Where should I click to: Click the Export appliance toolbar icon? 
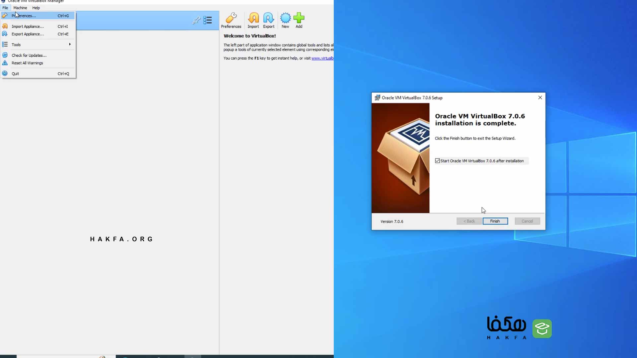(x=269, y=21)
